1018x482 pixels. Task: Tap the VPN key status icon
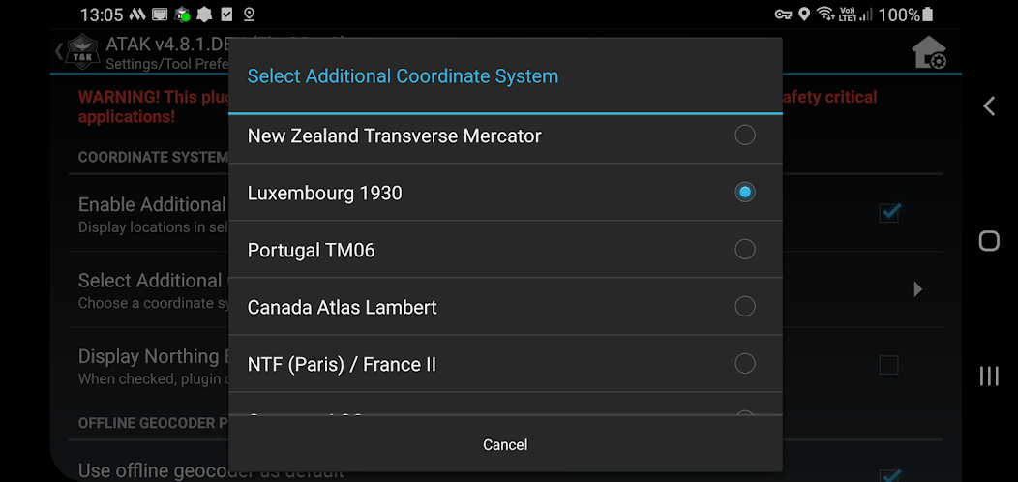click(783, 15)
